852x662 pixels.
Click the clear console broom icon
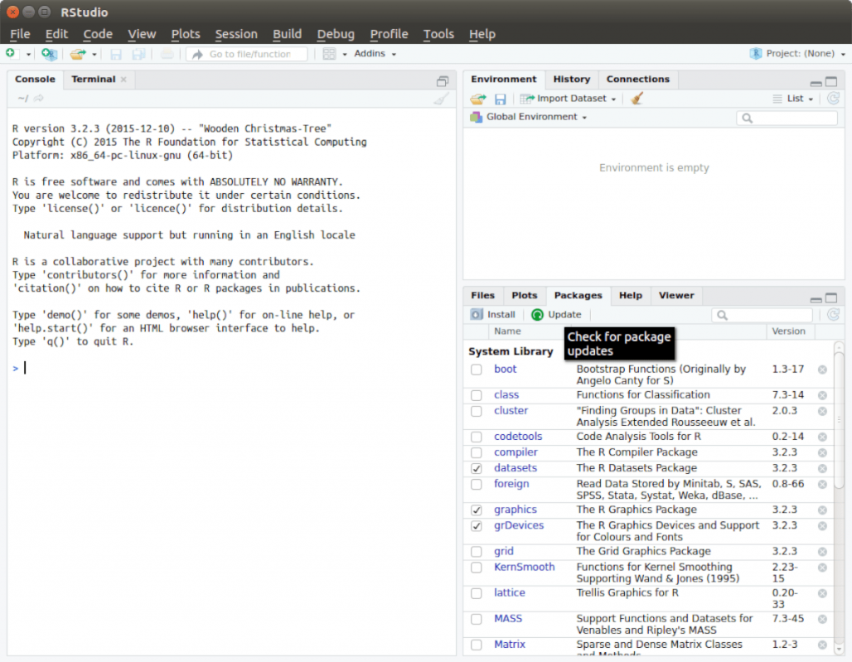[x=441, y=99]
